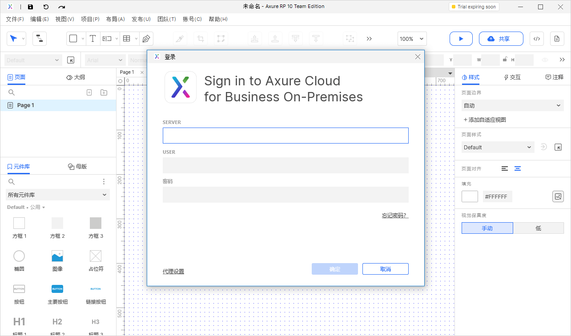Align page to the center
571x336 pixels.
click(518, 168)
